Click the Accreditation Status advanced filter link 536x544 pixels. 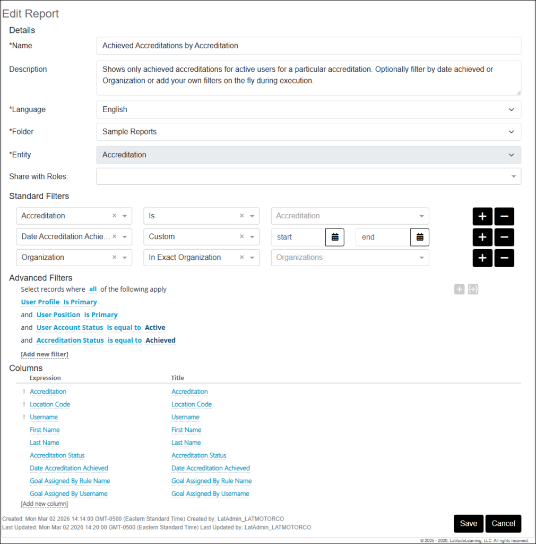[x=70, y=341]
